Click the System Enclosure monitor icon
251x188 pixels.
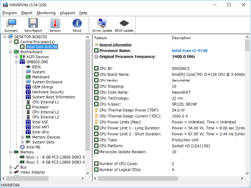[x=28, y=82]
